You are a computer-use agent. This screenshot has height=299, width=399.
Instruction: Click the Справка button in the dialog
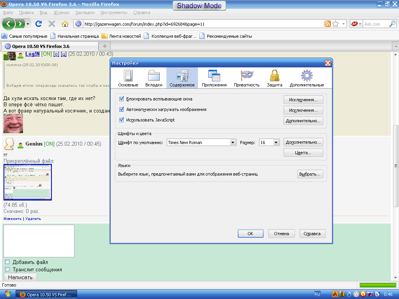point(312,234)
